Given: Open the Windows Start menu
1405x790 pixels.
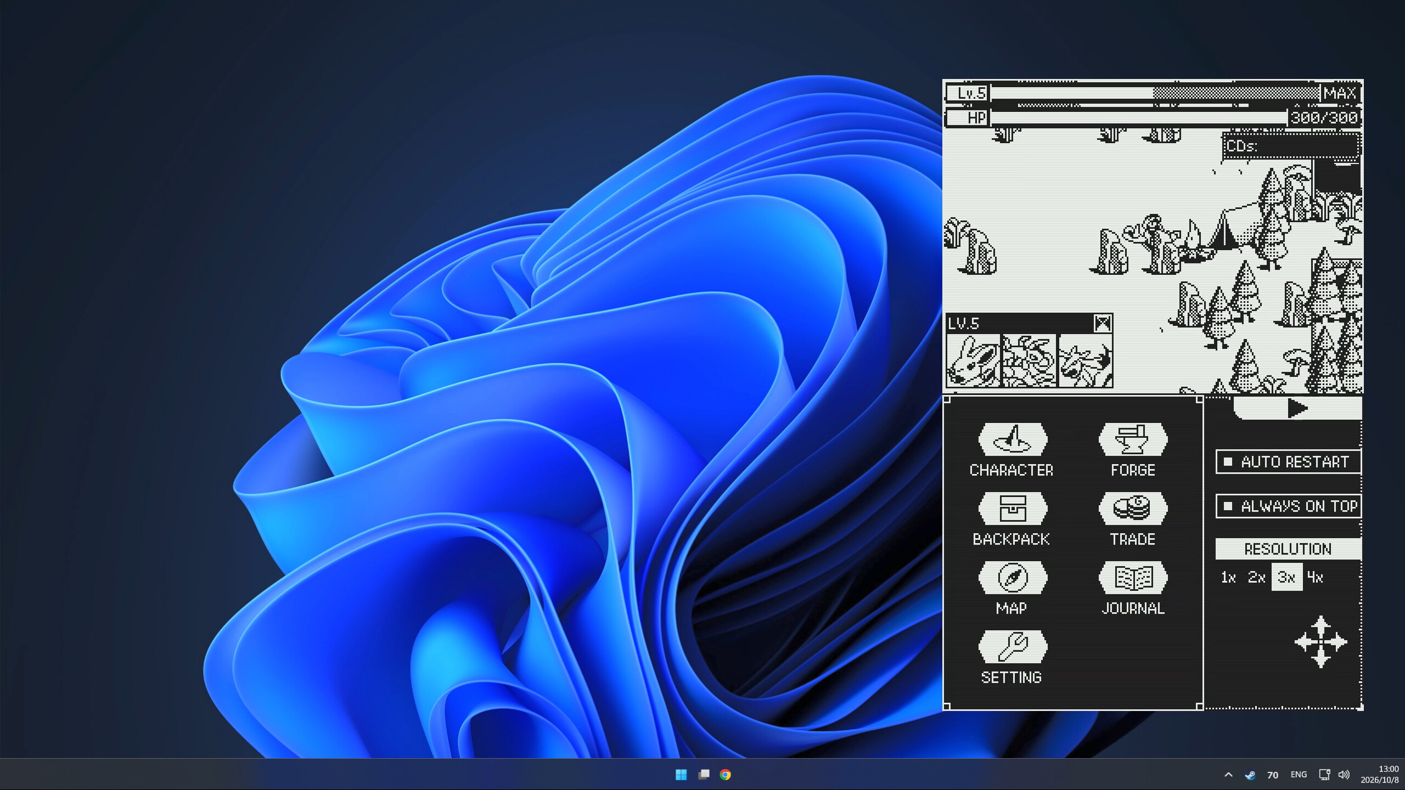Looking at the screenshot, I should point(681,775).
